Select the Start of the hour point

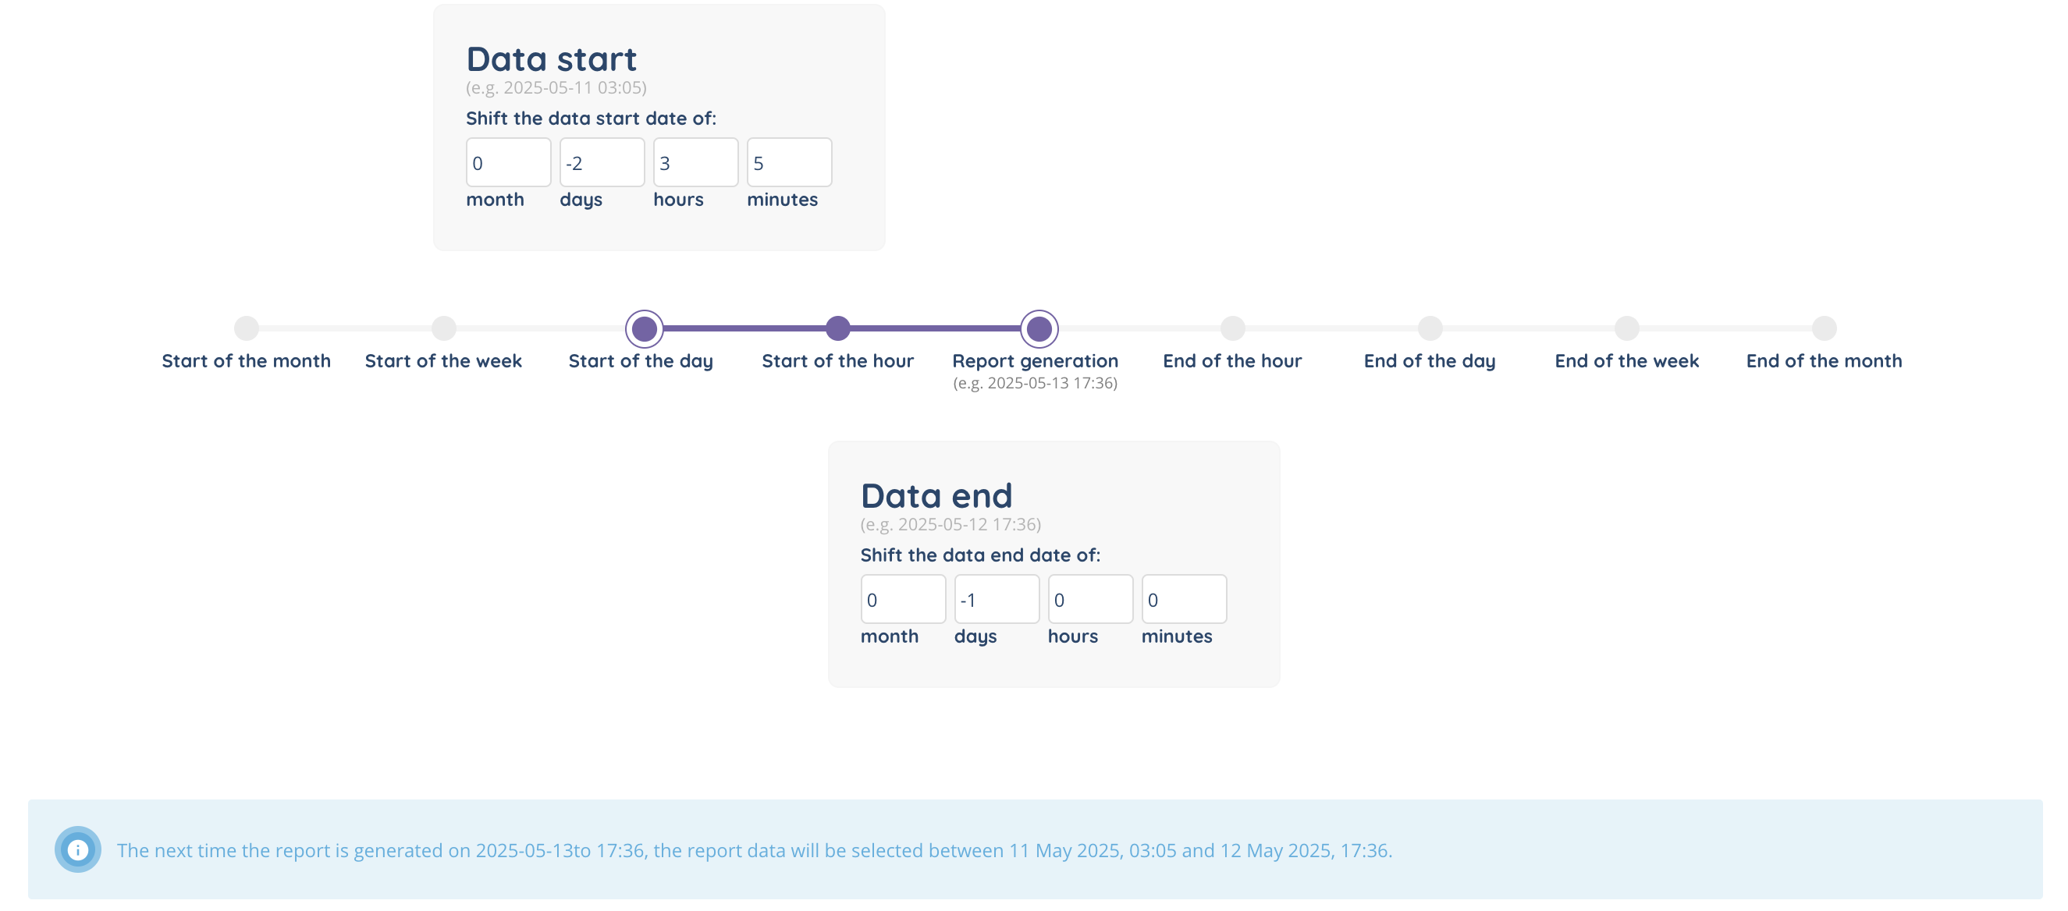837,328
